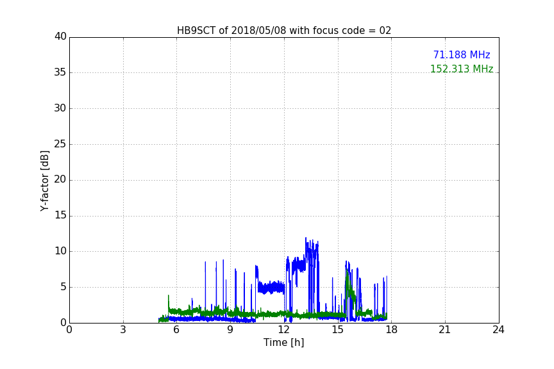Click the y-axis tick label '25'
This screenshot has width=554, height=369.
(x=60, y=144)
